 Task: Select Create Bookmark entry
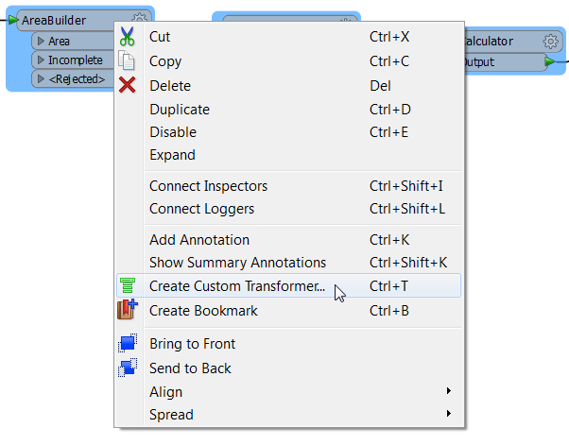click(x=289, y=311)
